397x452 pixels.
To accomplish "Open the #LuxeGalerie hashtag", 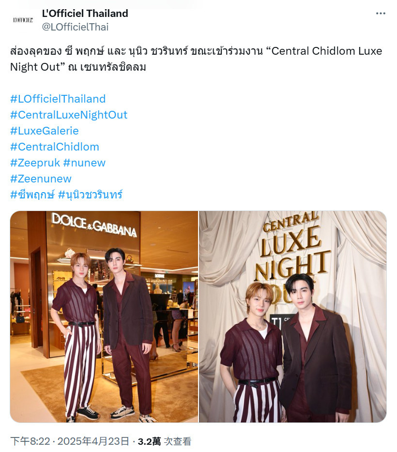I will [x=45, y=131].
